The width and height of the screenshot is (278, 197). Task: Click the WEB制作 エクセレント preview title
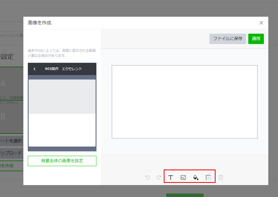(63, 69)
